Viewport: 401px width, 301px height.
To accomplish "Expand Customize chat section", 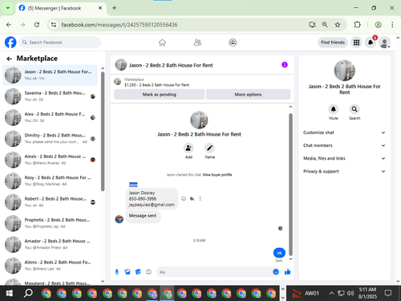I will pyautogui.click(x=344, y=132).
